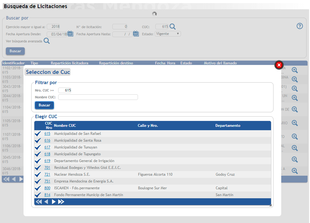
Task: Click 'Figueroa Alcorta 110' address cell
Action: (155, 174)
